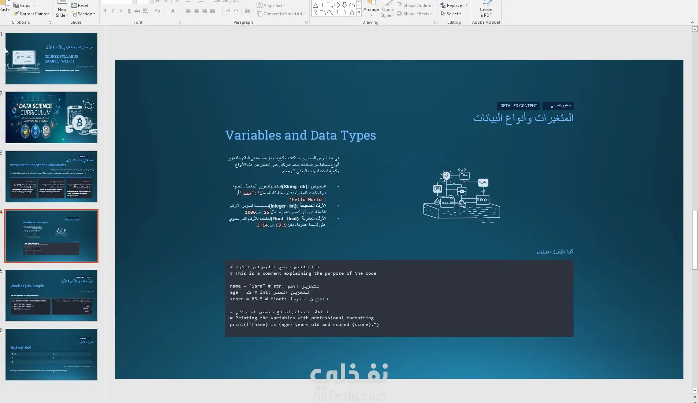The image size is (698, 403).
Task: Collapse the ribbon with the chevron
Action: click(x=693, y=23)
